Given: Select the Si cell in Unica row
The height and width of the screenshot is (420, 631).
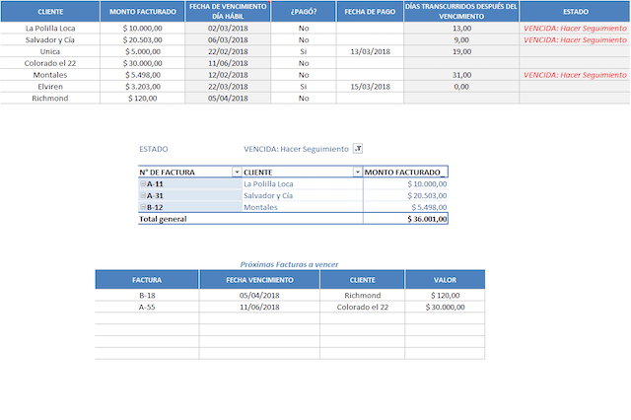Looking at the screenshot, I should tap(304, 51).
